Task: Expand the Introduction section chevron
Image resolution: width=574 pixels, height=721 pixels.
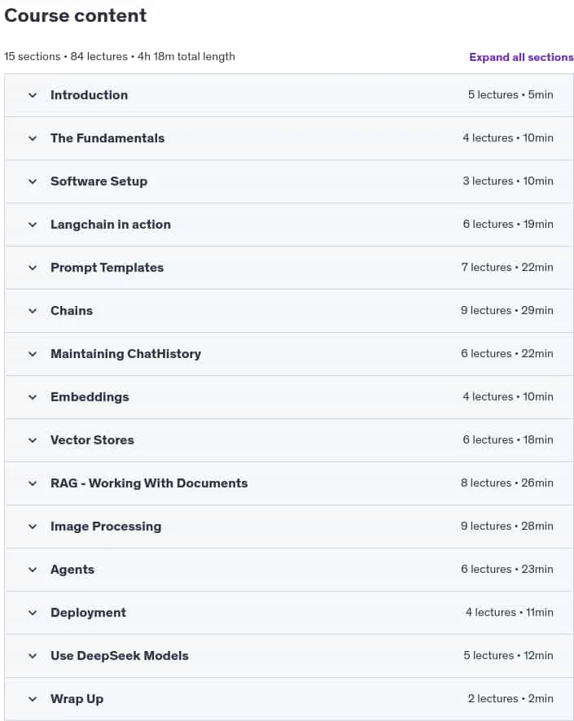Action: (x=33, y=95)
